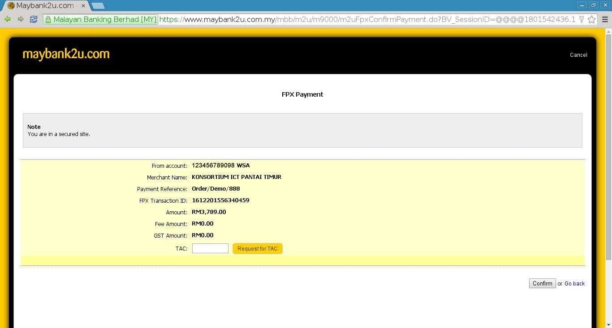Click the address bar URL
This screenshot has height=328, width=612.
[x=367, y=19]
